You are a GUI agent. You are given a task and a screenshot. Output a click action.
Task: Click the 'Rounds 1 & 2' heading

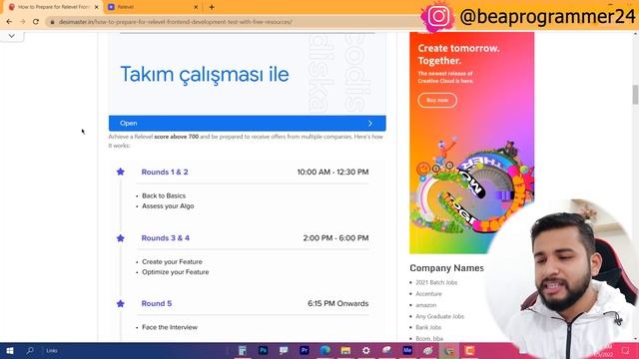[x=165, y=173]
